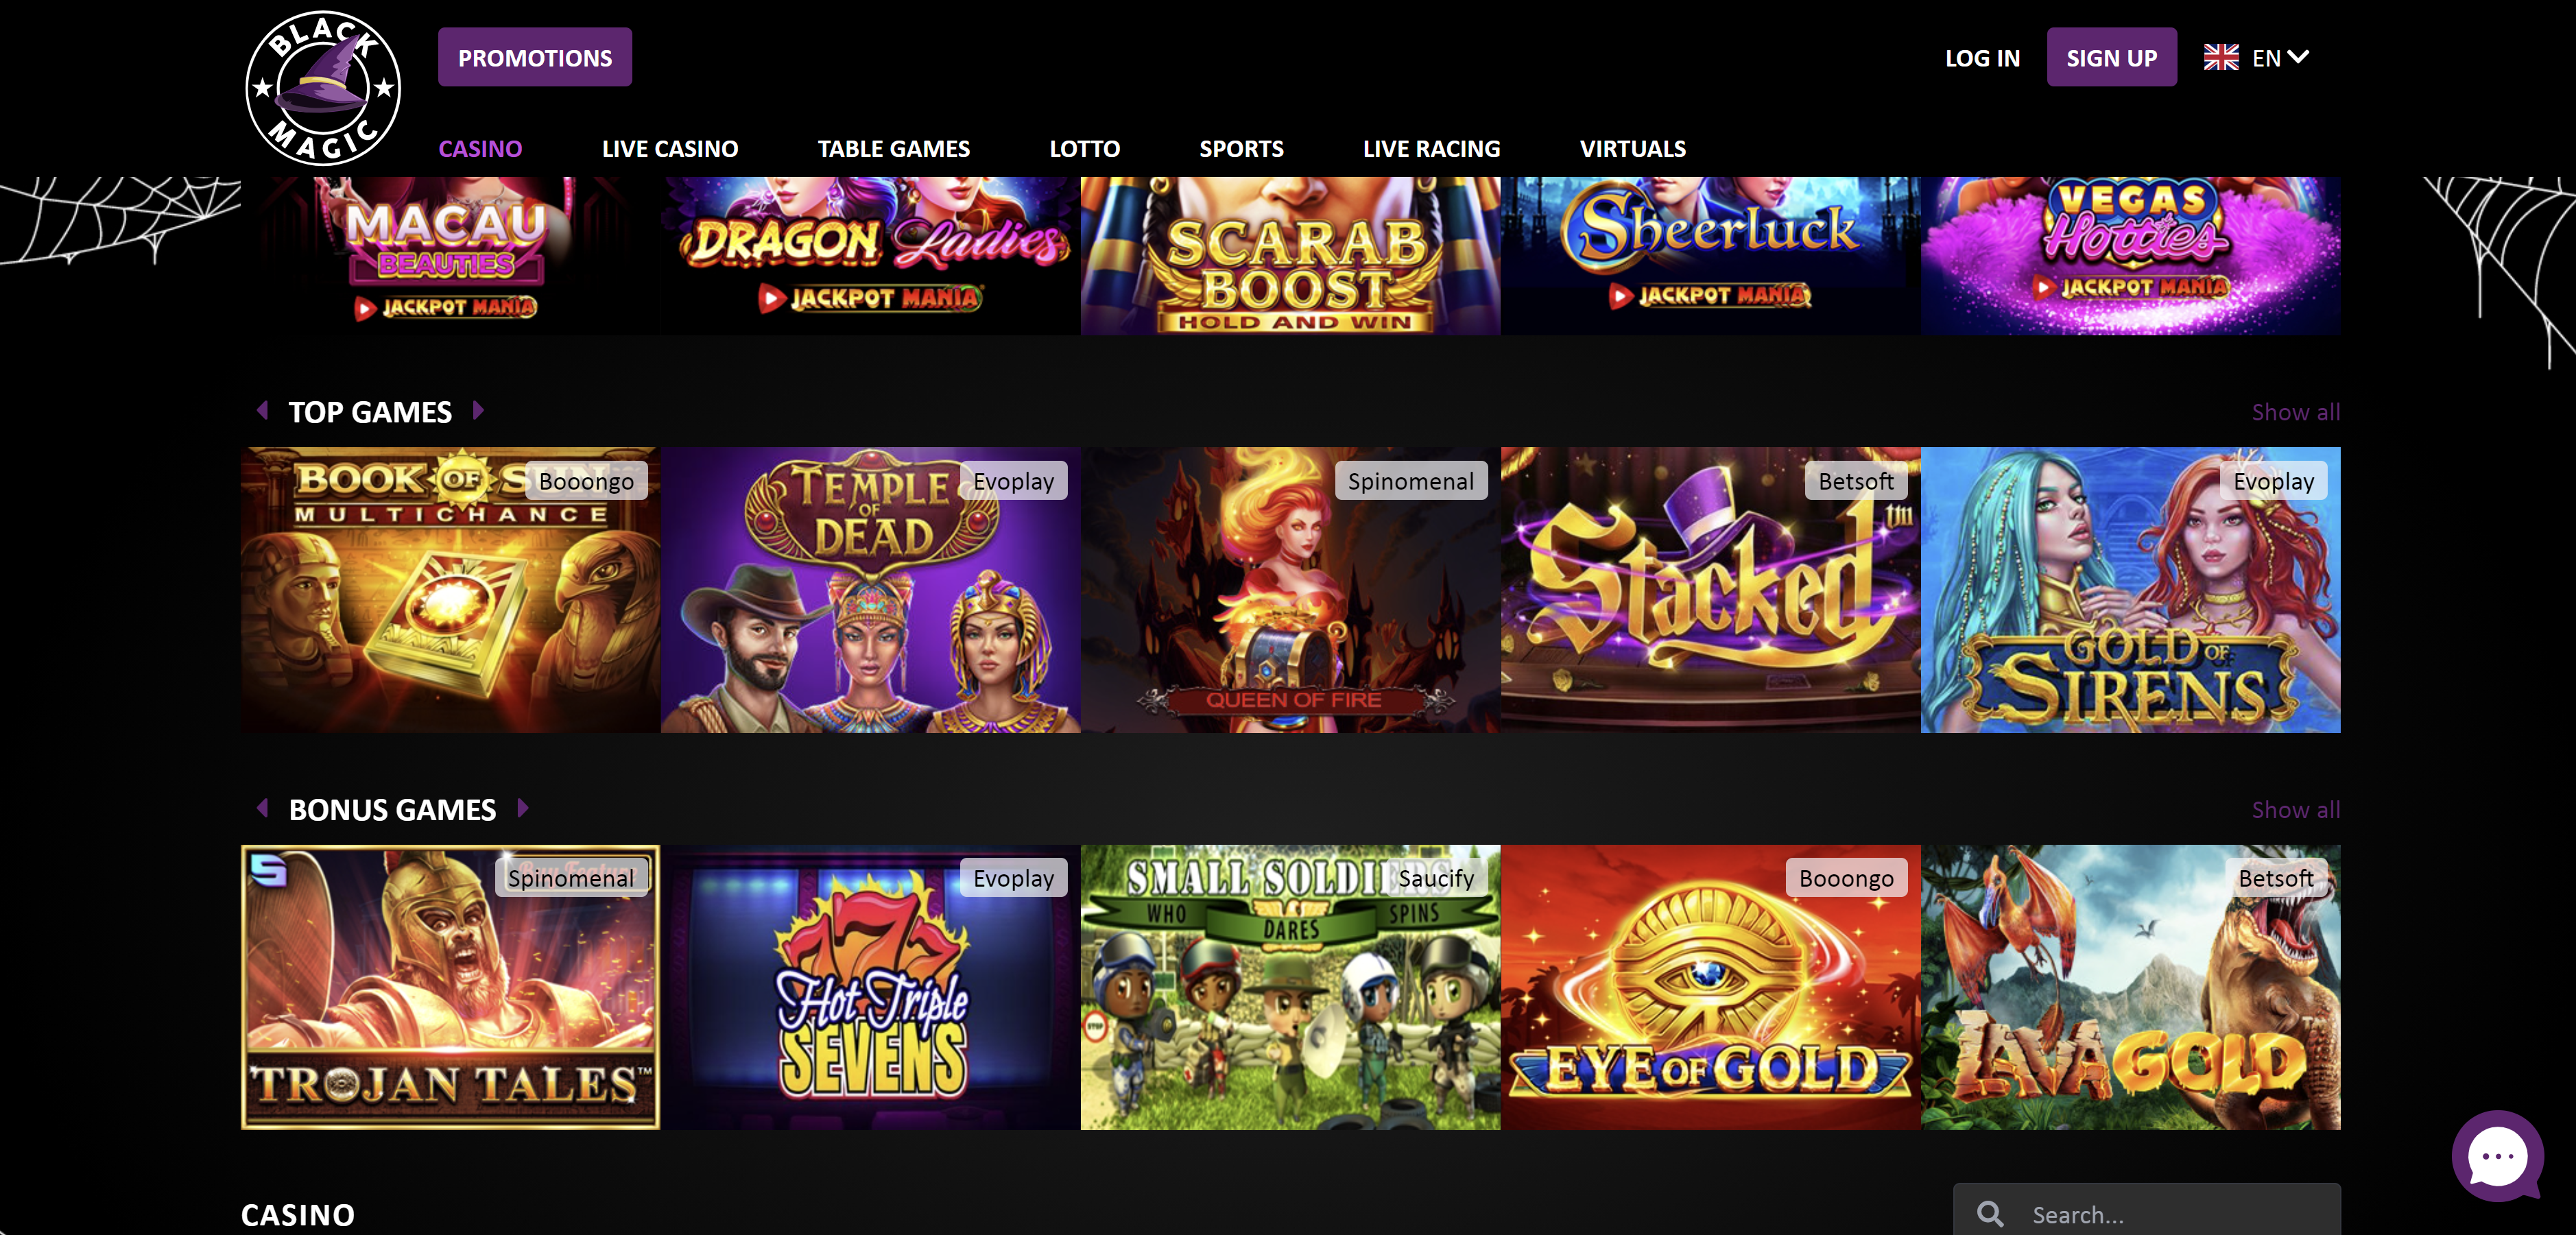This screenshot has height=1235, width=2576.
Task: Open the live chat bubble icon
Action: [x=2497, y=1155]
